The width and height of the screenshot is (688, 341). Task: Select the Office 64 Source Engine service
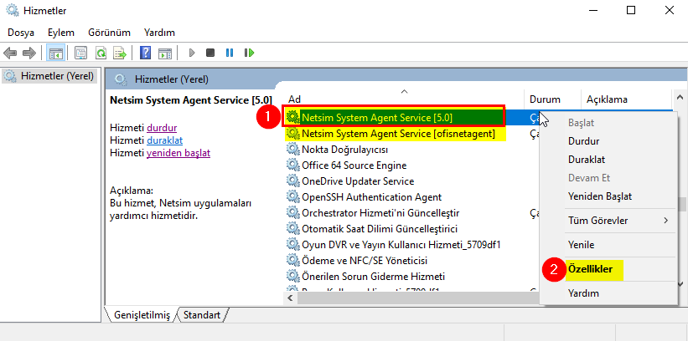tap(354, 165)
